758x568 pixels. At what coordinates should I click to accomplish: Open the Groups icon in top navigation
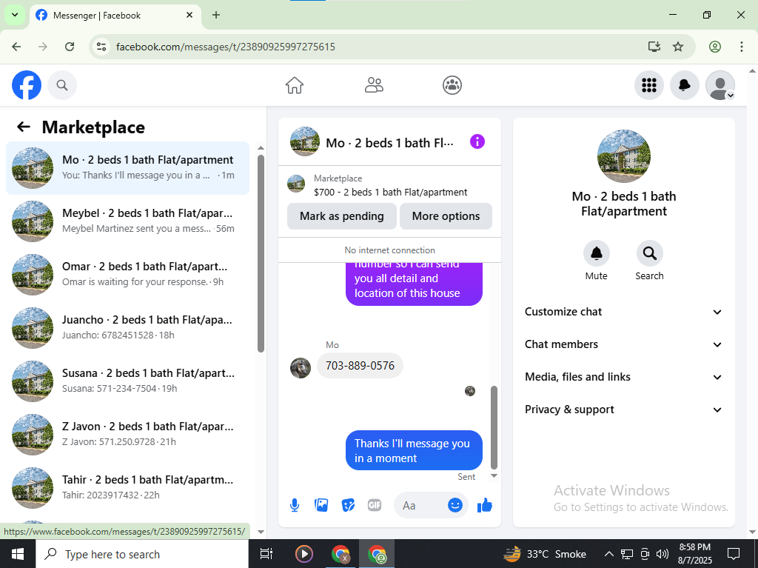(452, 85)
